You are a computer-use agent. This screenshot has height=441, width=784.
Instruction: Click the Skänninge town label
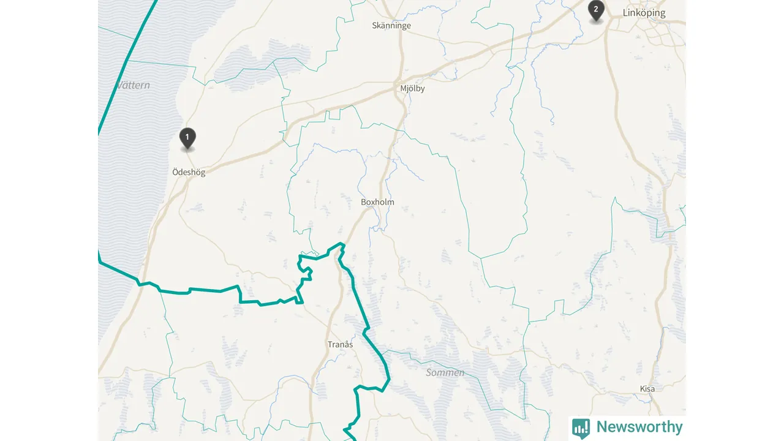point(391,26)
